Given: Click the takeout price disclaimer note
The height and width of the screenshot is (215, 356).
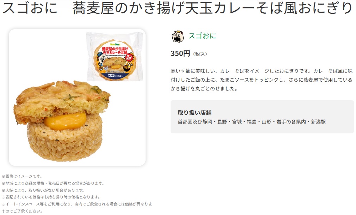Looking at the screenshot, I should point(51,197).
